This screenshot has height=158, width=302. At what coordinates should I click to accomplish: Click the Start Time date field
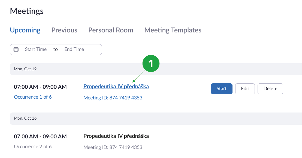pos(36,50)
